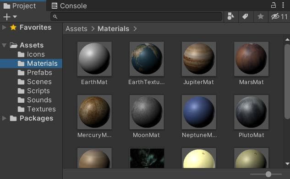The width and height of the screenshot is (290, 179).
Task: Click Materials in the breadcrumb path
Action: point(113,29)
